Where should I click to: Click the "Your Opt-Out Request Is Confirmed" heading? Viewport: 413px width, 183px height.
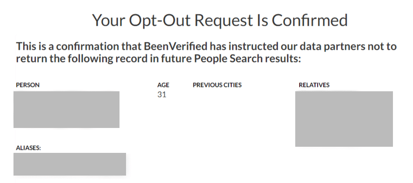[220, 20]
